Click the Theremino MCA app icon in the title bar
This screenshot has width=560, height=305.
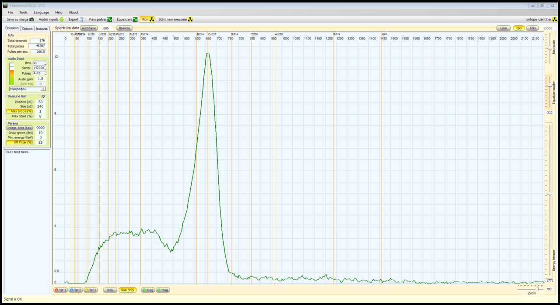pyautogui.click(x=5, y=6)
